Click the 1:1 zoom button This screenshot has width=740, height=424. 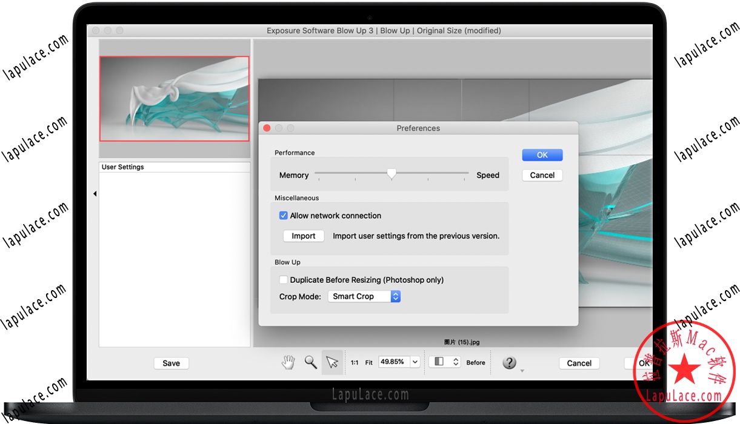[x=355, y=363]
